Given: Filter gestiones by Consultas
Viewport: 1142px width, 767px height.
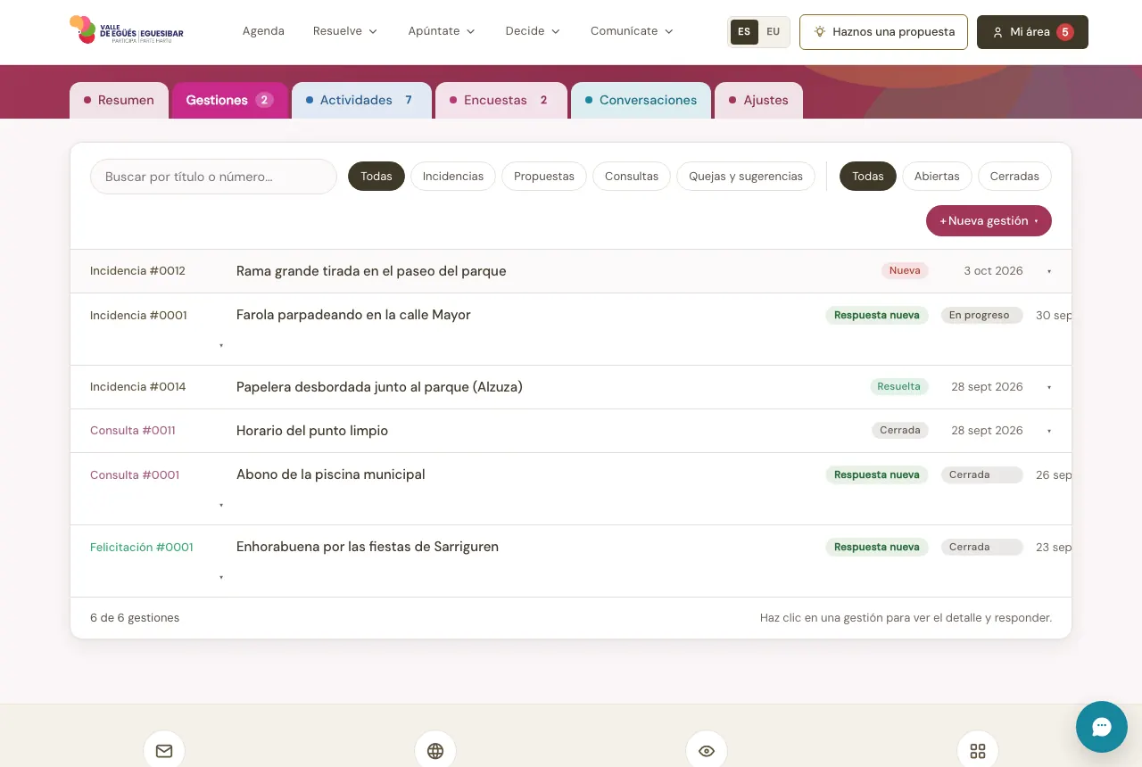Looking at the screenshot, I should click(x=632, y=177).
